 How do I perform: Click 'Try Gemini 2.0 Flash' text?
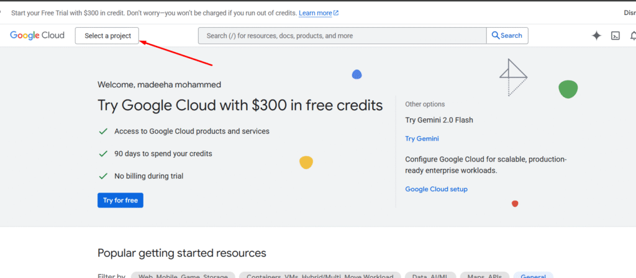pos(439,120)
